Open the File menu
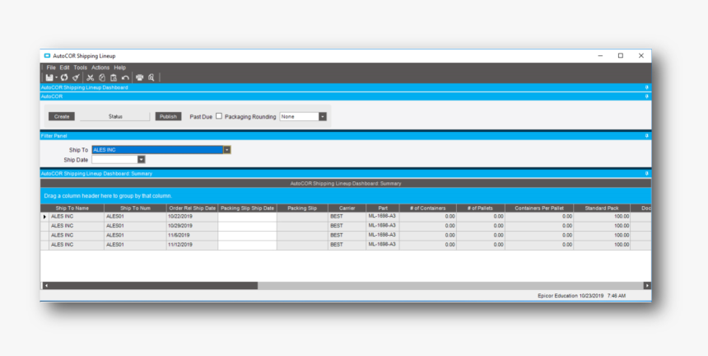The width and height of the screenshot is (708, 356). click(51, 68)
